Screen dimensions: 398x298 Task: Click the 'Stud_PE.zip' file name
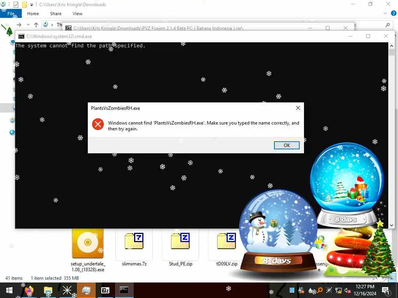tap(181, 264)
